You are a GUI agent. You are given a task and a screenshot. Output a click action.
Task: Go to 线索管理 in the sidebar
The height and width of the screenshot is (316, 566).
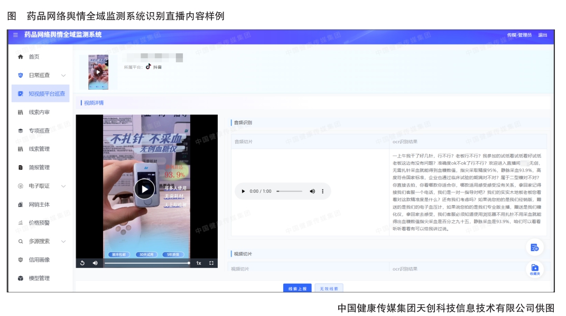(x=39, y=149)
